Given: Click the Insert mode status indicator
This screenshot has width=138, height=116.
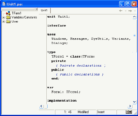Looking at the screenshot, I should point(101,112).
